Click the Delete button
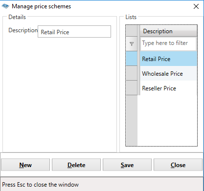204x191 pixels. click(76, 165)
